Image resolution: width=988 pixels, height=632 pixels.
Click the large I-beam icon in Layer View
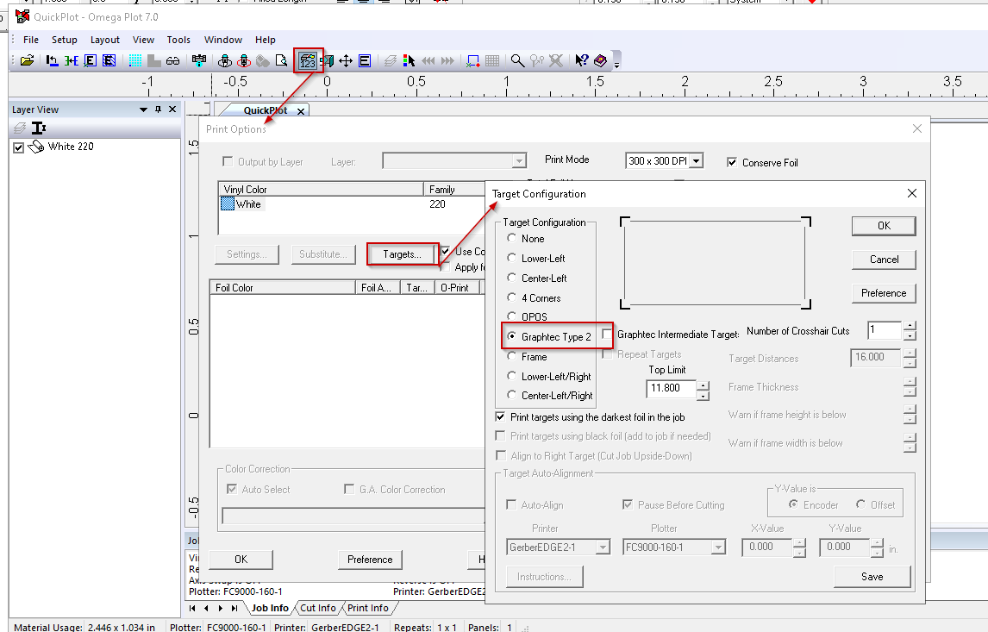pyautogui.click(x=39, y=128)
